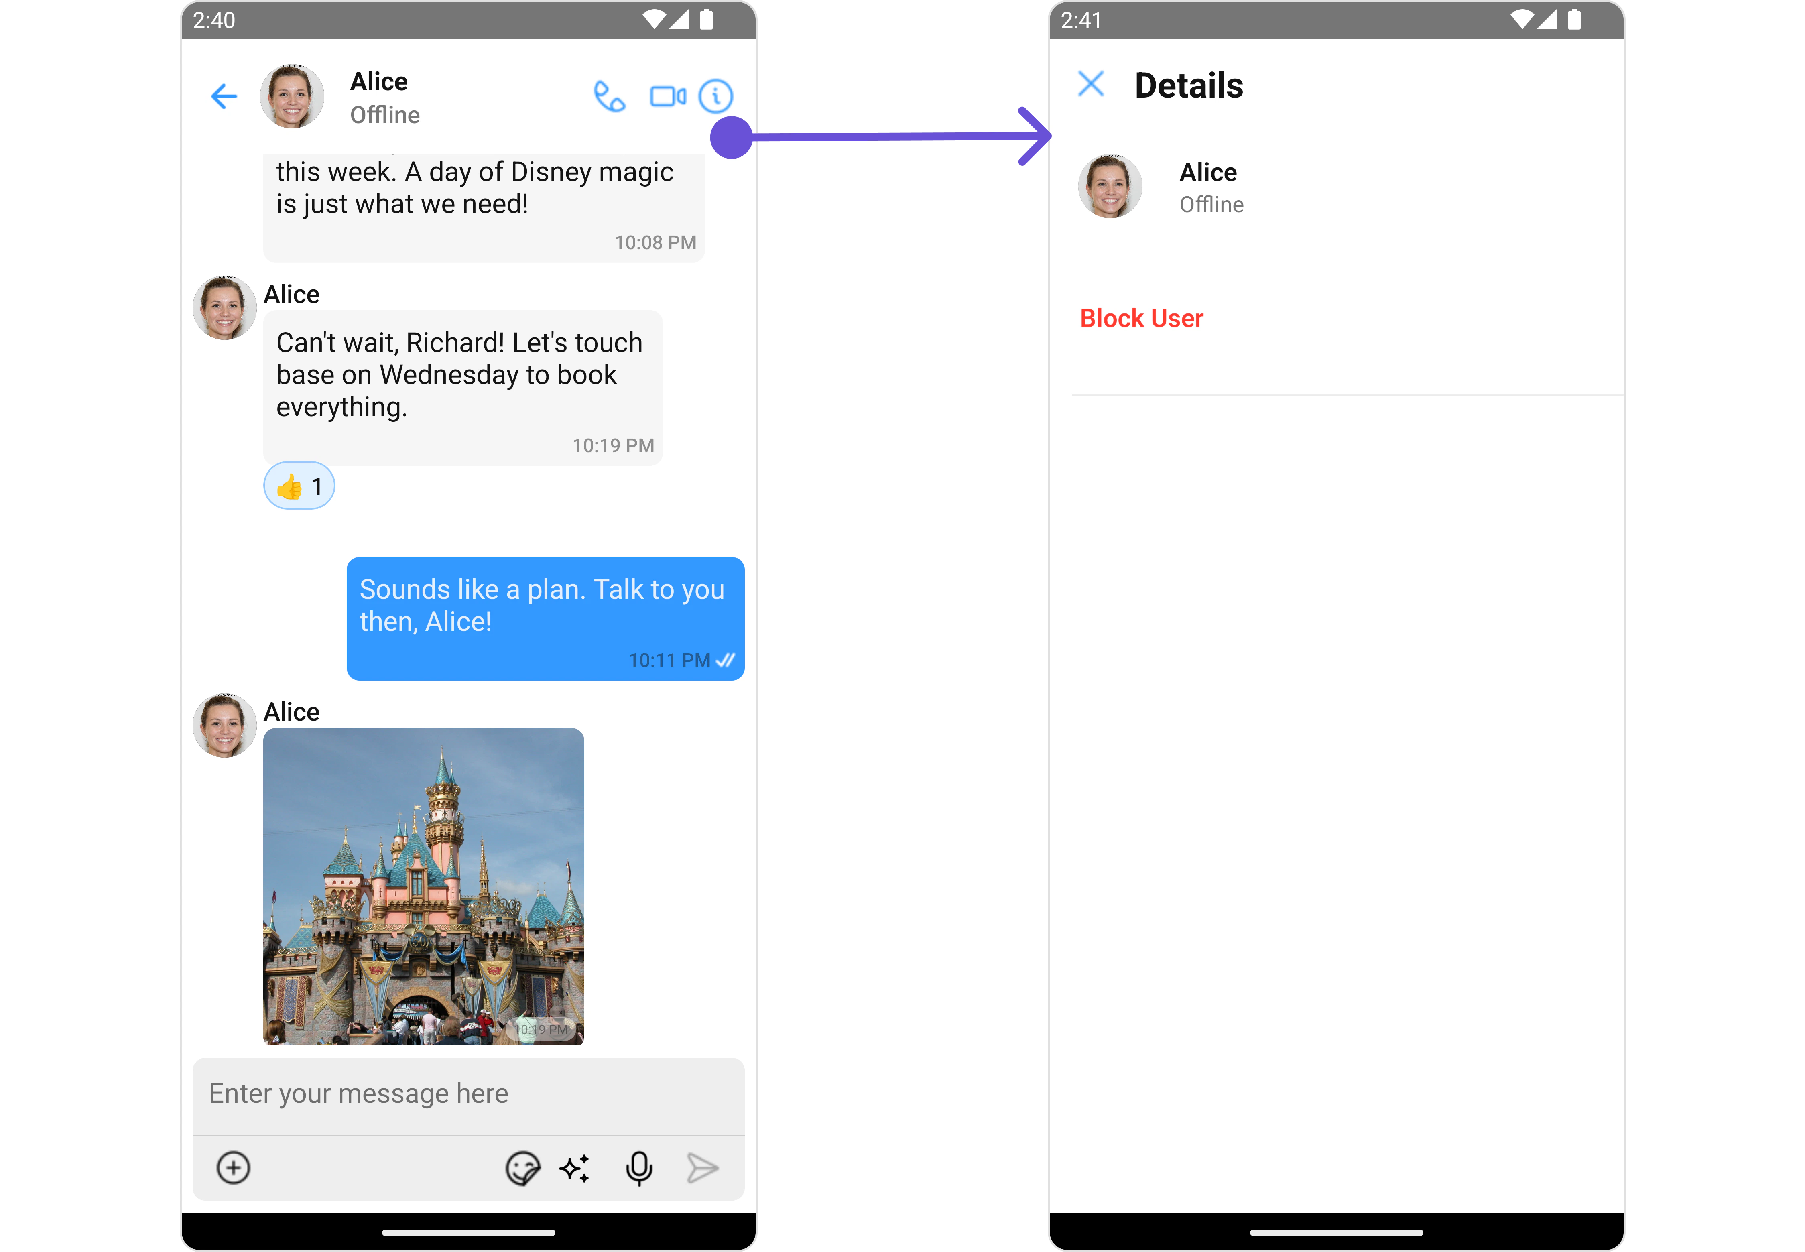This screenshot has height=1252, width=1805.
Task: Toggle the thumbs up reaction chip
Action: click(x=299, y=486)
